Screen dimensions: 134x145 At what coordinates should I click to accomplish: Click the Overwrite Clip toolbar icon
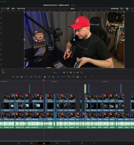coord(35,77)
